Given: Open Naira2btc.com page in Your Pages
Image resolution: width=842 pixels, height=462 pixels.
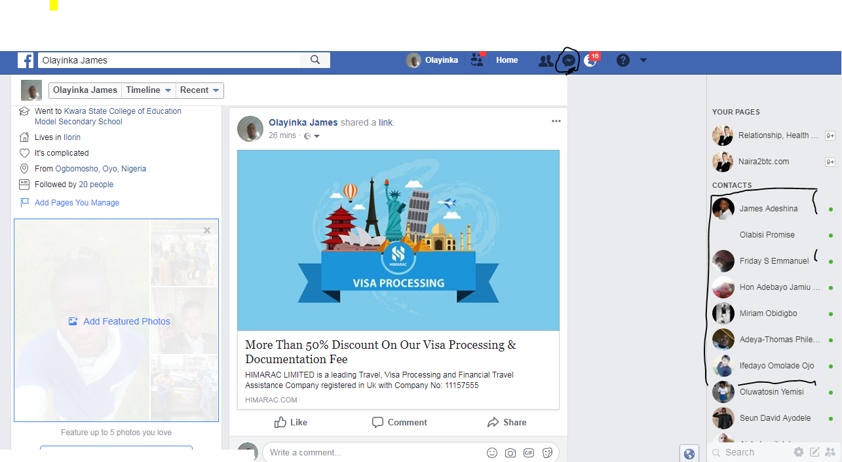Looking at the screenshot, I should [773, 162].
